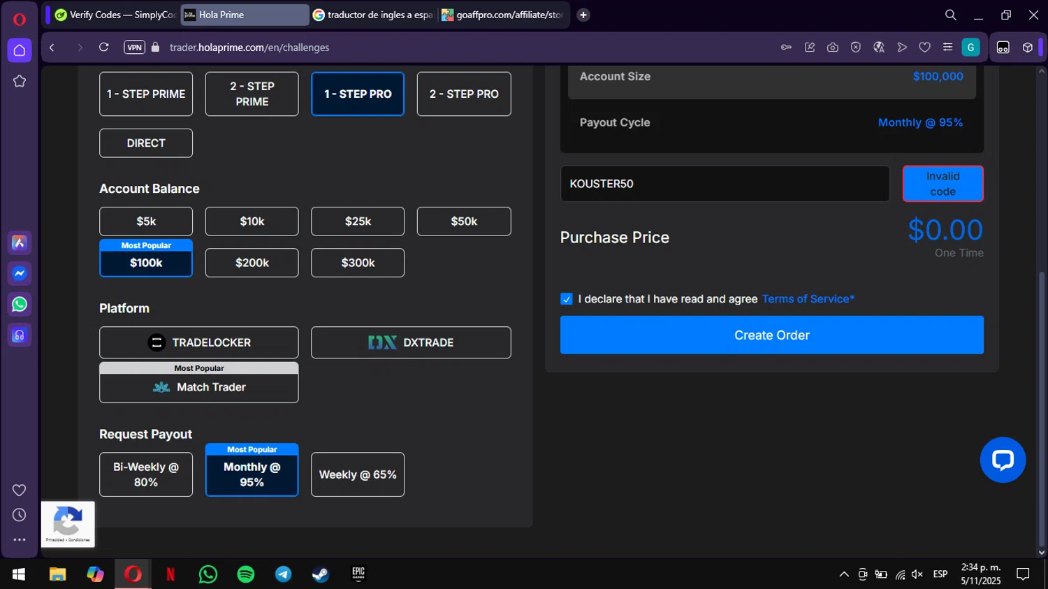Open Telegram from the taskbar

(x=284, y=574)
